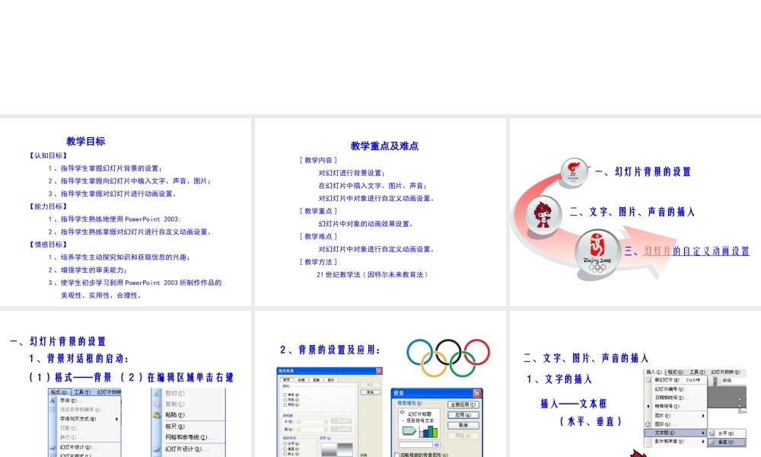This screenshot has width=761, height=457.
Task: Choose 水平 in the 文本框 submenu
Action: [727, 433]
